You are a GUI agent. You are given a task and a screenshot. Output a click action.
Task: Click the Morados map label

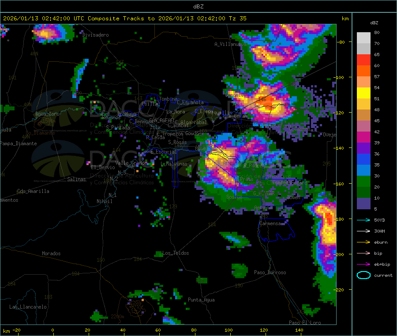click(x=51, y=253)
